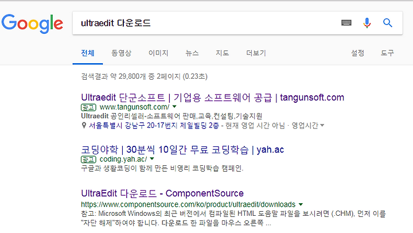Click the 광고 badge beside www.tangunsoft.com
The width and height of the screenshot is (413, 233).
click(x=88, y=107)
